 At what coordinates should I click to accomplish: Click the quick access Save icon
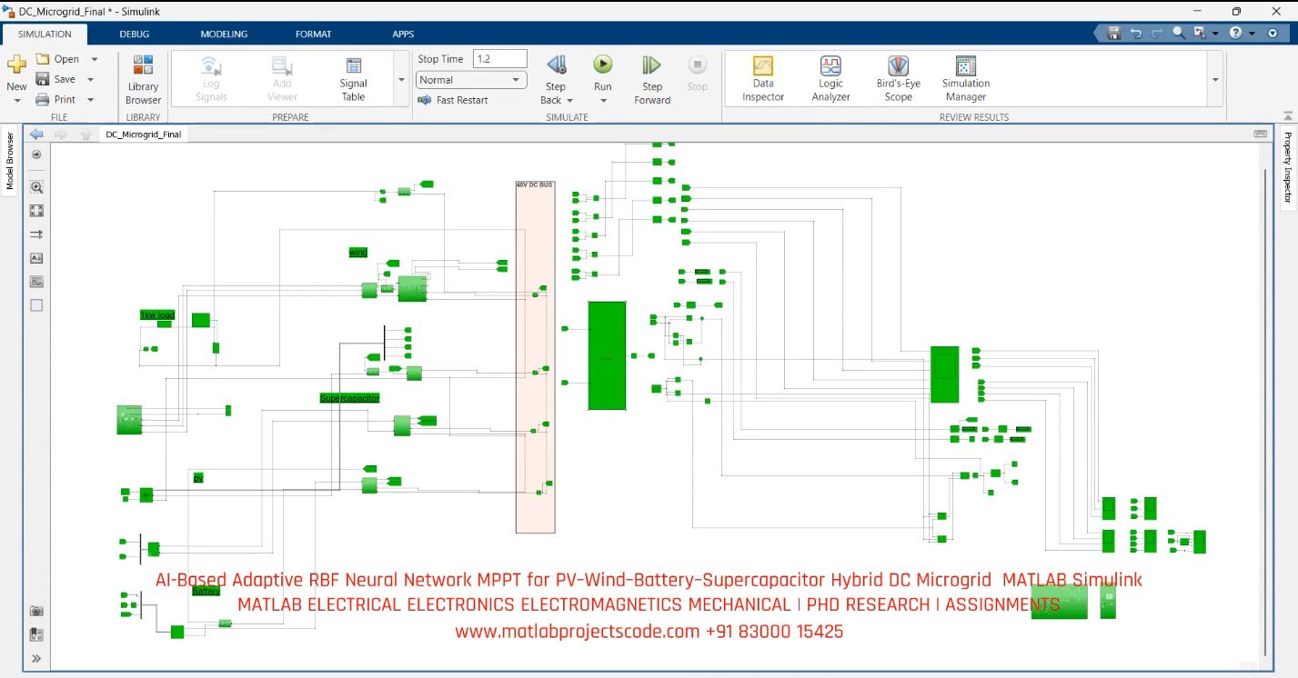pyautogui.click(x=1114, y=33)
